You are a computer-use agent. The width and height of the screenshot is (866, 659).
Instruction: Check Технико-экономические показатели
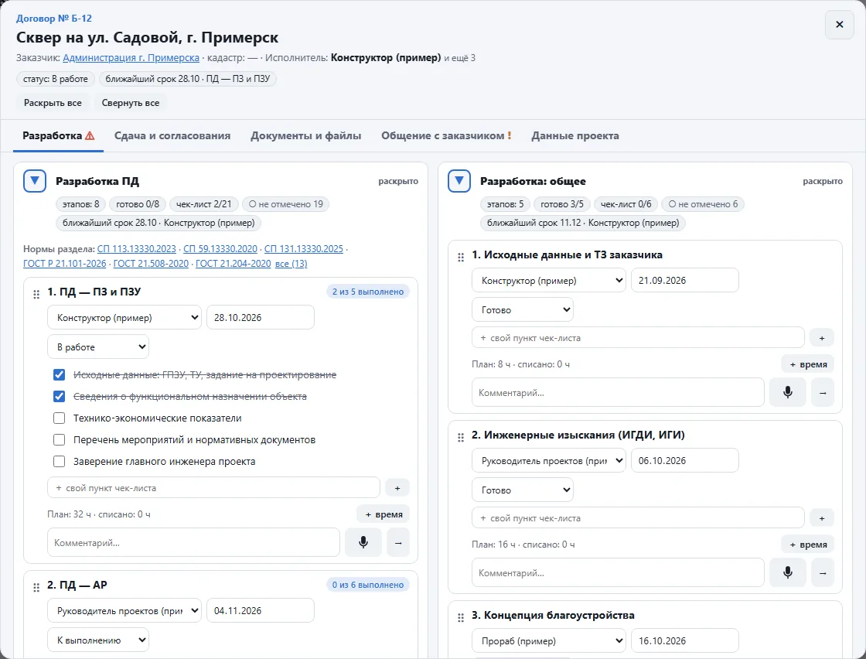[59, 418]
